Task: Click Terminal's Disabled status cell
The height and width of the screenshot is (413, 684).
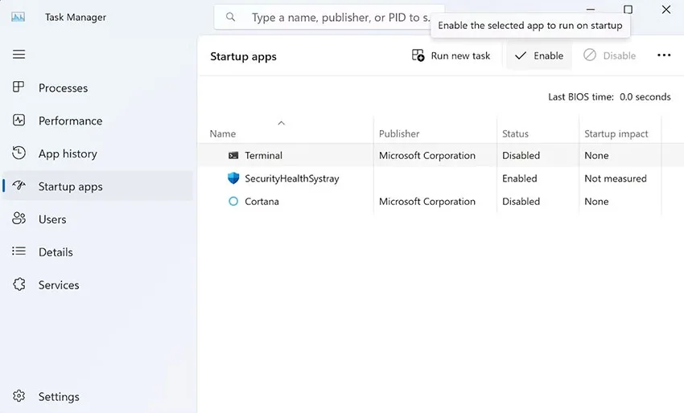Action: [521, 156]
